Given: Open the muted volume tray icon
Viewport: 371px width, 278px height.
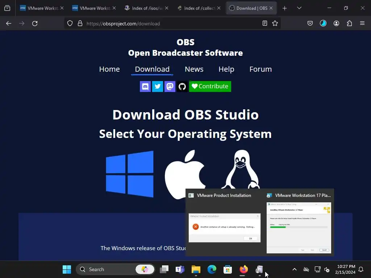Looking at the screenshot, I should pyautogui.click(x=327, y=269).
